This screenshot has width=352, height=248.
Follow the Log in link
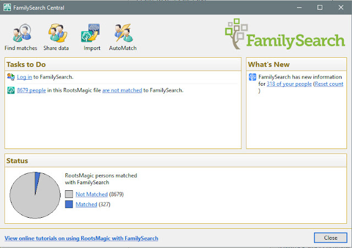[x=24, y=77]
